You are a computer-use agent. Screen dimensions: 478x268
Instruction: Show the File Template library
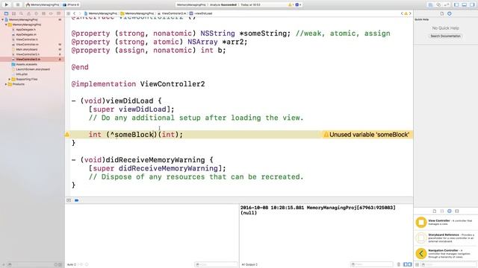click(x=435, y=211)
